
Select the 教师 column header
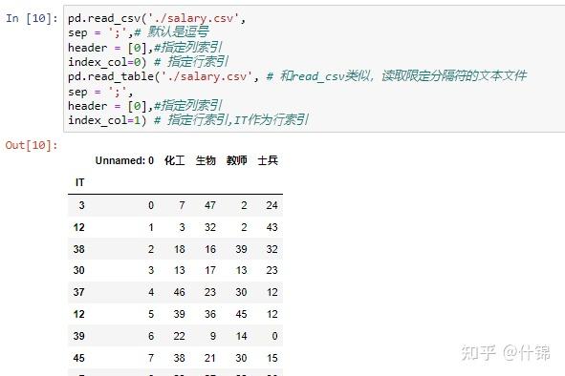tap(236, 160)
